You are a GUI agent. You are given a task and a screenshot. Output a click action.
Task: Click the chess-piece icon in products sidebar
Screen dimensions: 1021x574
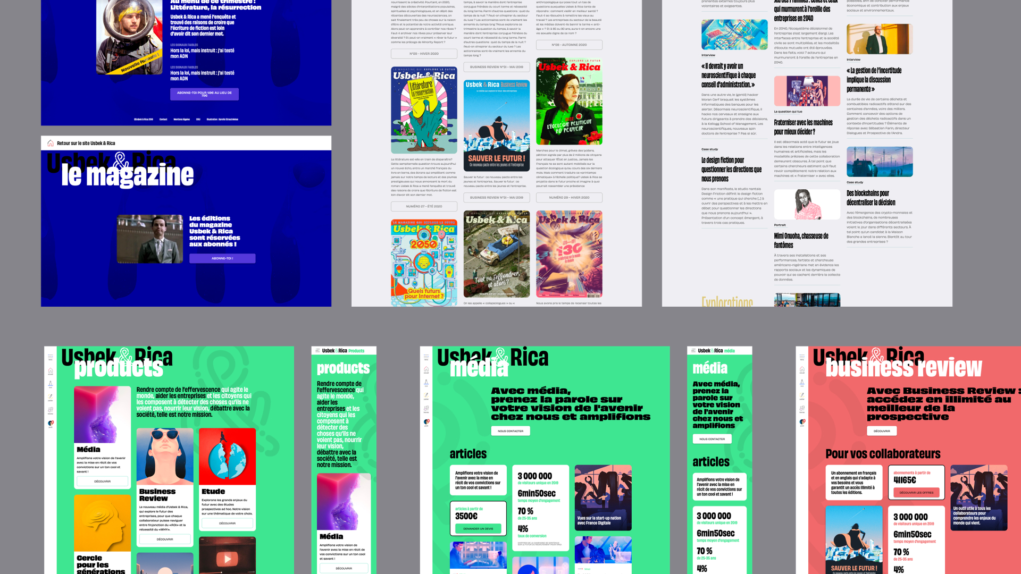[x=51, y=383]
